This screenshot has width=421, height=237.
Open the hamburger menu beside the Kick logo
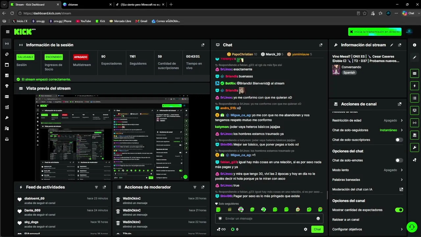(x=8, y=32)
